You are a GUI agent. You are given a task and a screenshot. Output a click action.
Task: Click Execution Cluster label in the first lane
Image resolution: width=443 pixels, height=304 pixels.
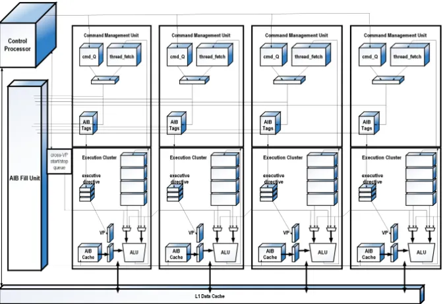pyautogui.click(x=99, y=157)
